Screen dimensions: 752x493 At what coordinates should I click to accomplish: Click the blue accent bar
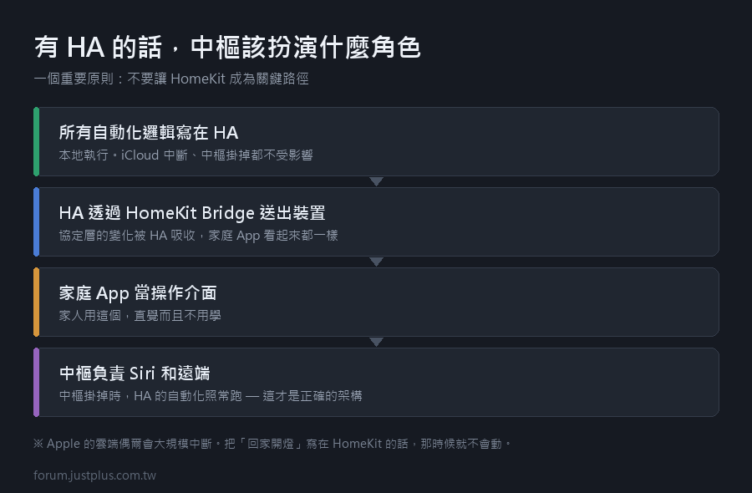click(x=37, y=221)
